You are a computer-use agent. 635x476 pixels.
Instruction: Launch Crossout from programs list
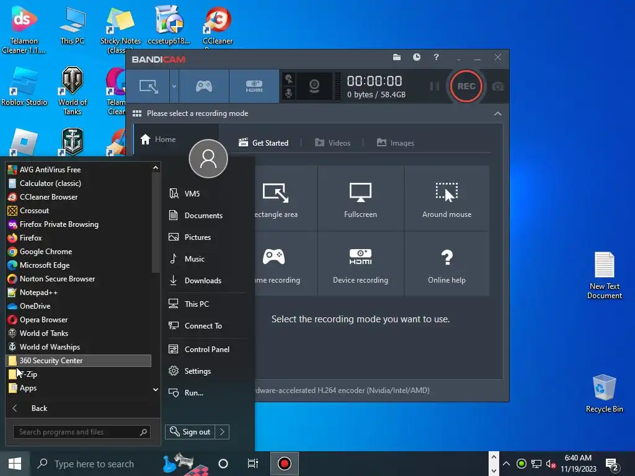(79, 211)
